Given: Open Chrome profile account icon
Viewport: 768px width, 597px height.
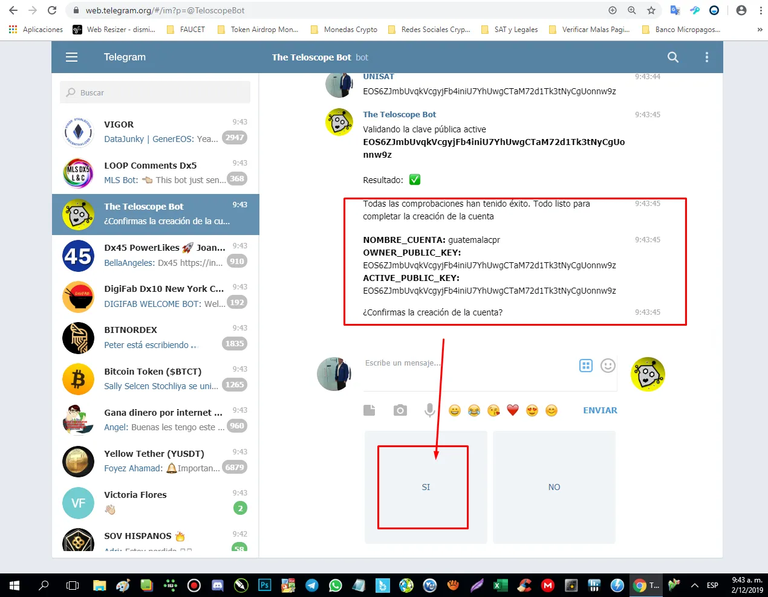Looking at the screenshot, I should click(741, 10).
